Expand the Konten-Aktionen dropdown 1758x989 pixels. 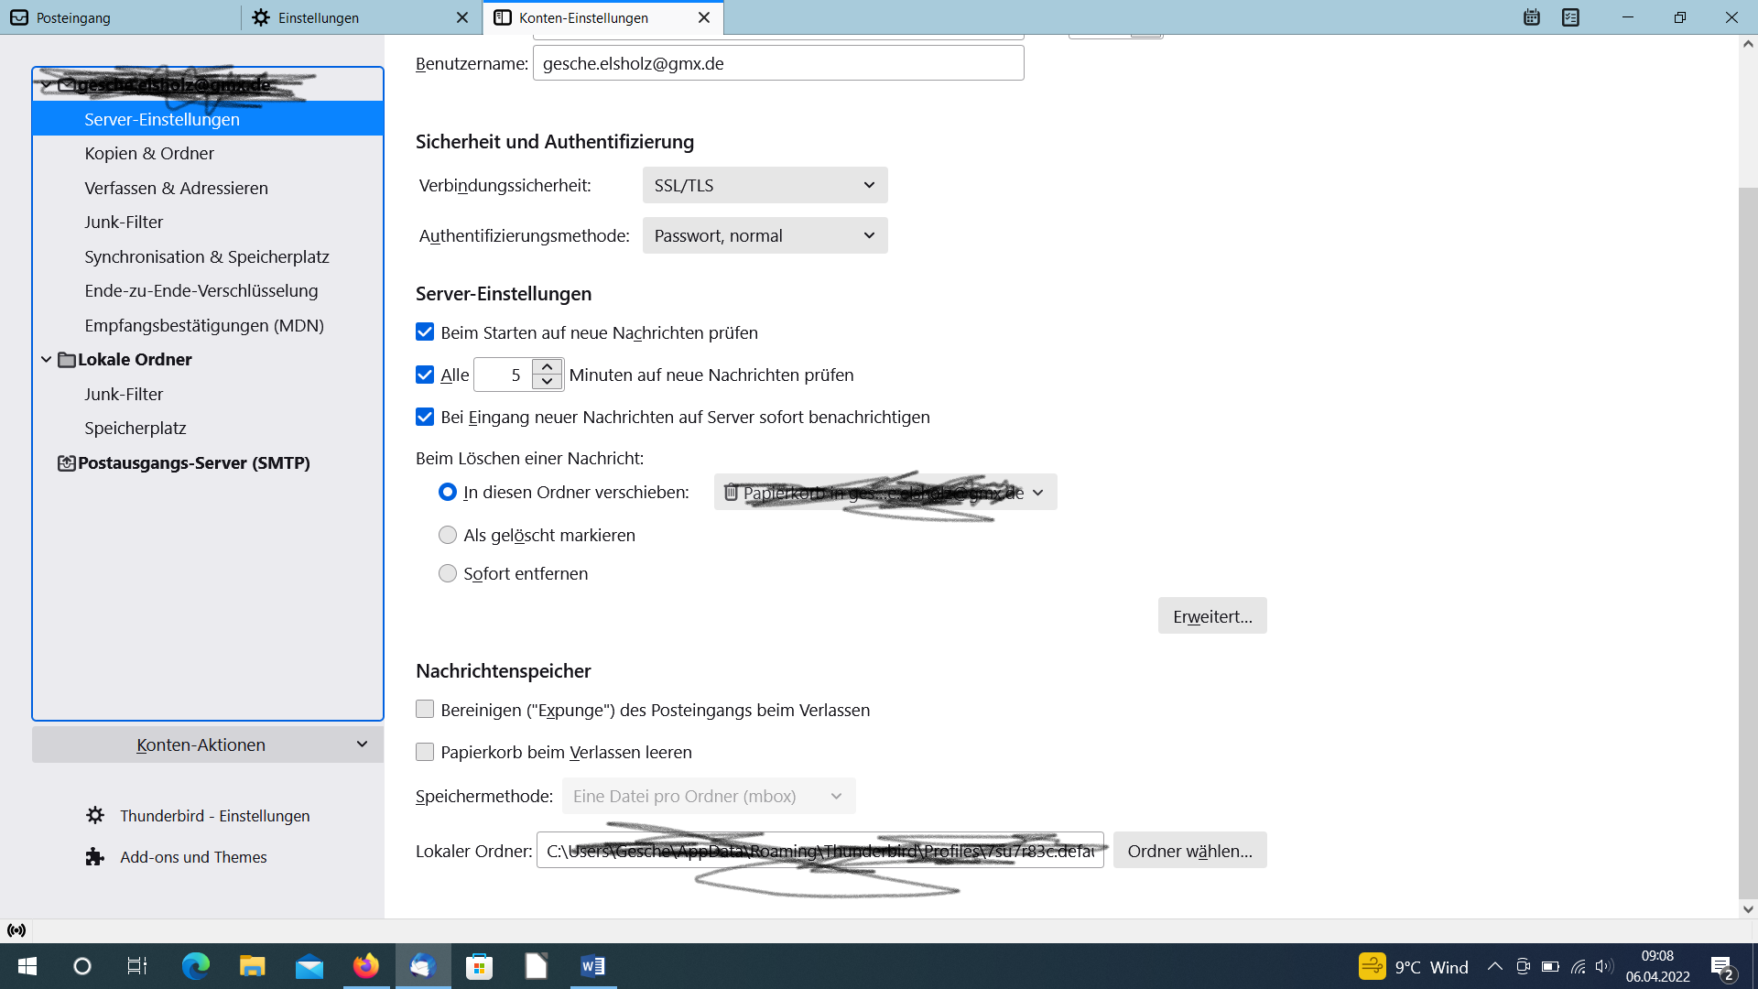208,744
